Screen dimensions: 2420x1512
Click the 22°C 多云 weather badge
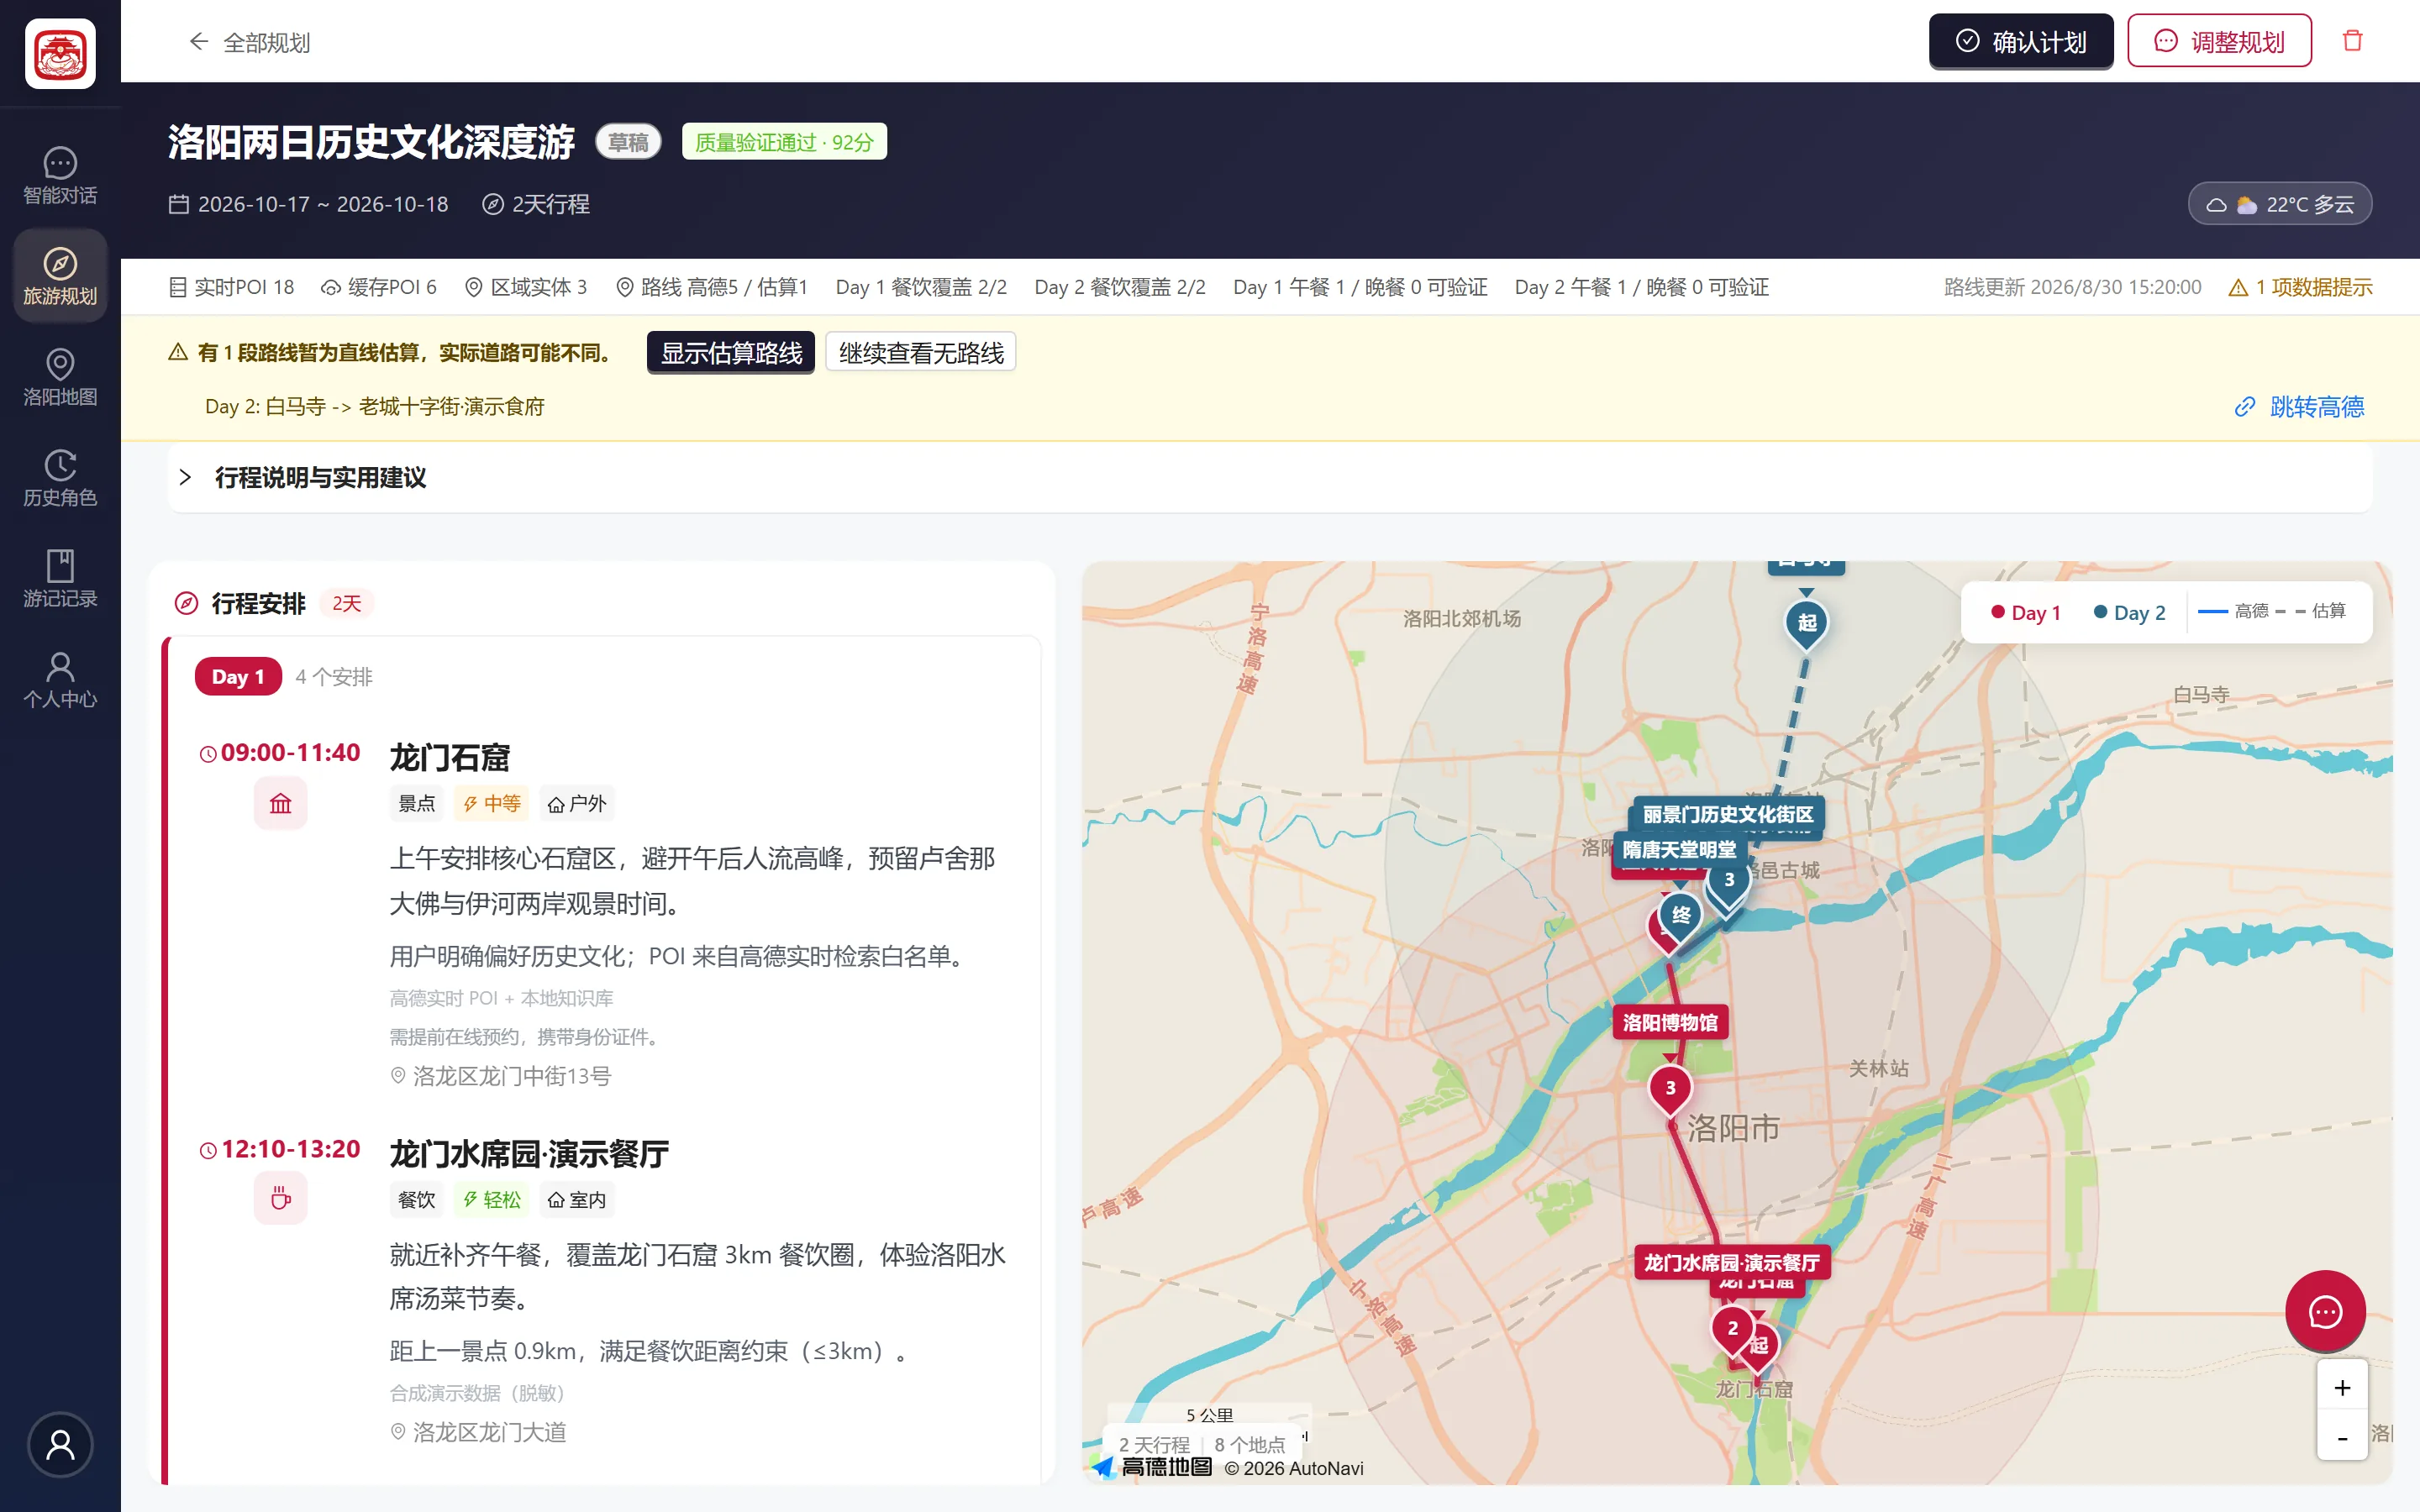point(2279,204)
